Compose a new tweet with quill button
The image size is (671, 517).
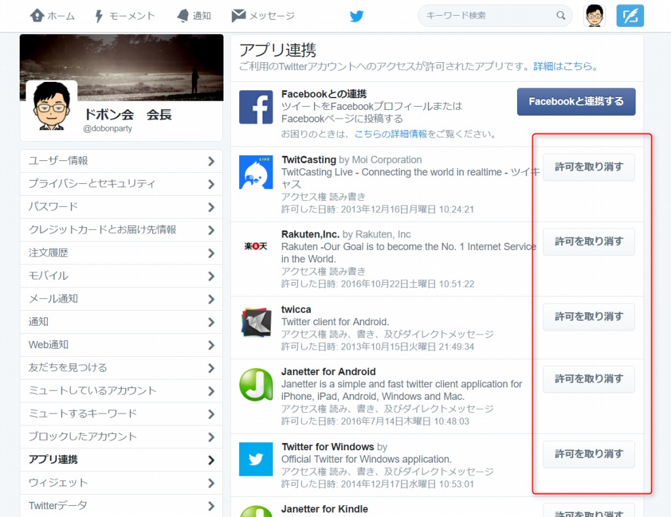[x=630, y=16]
